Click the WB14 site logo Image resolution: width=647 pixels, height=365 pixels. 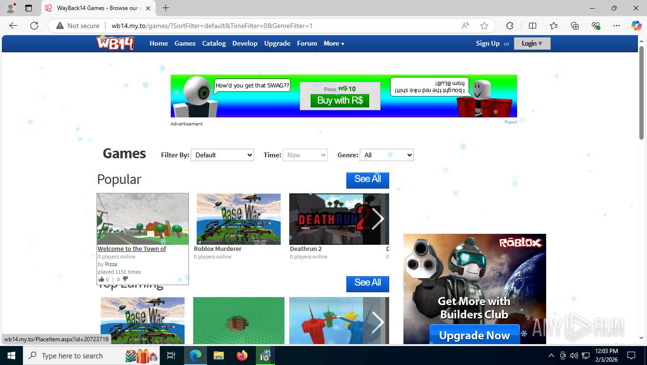point(115,43)
